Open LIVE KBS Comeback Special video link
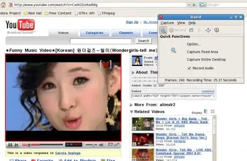 click(x=183, y=152)
